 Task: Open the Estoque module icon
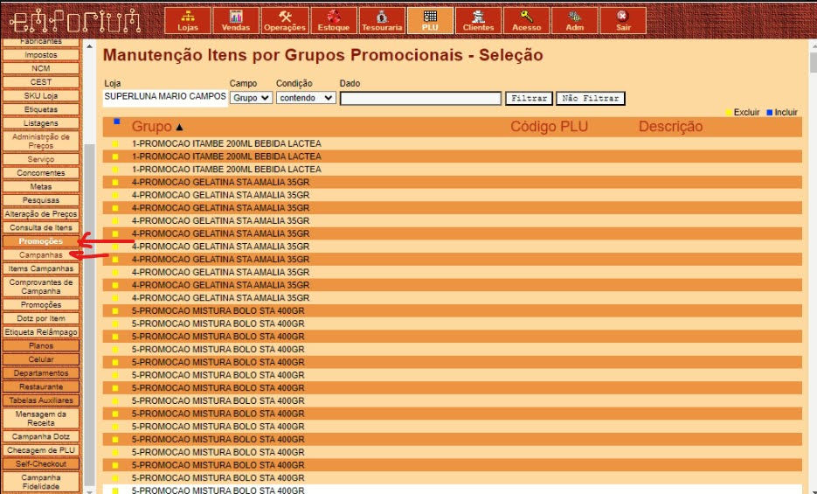(x=334, y=21)
